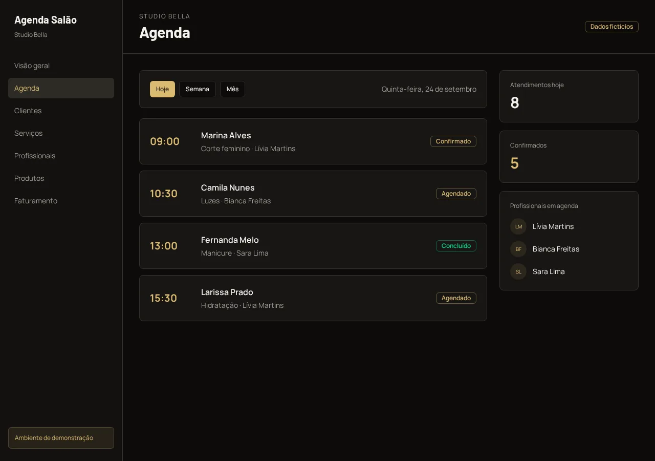Click the Confirmado status on Marina Alves
Viewport: 655px width, 461px height.
[x=453, y=141]
